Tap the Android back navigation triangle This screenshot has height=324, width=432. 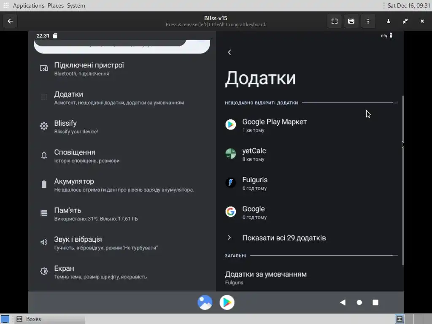[343, 302]
